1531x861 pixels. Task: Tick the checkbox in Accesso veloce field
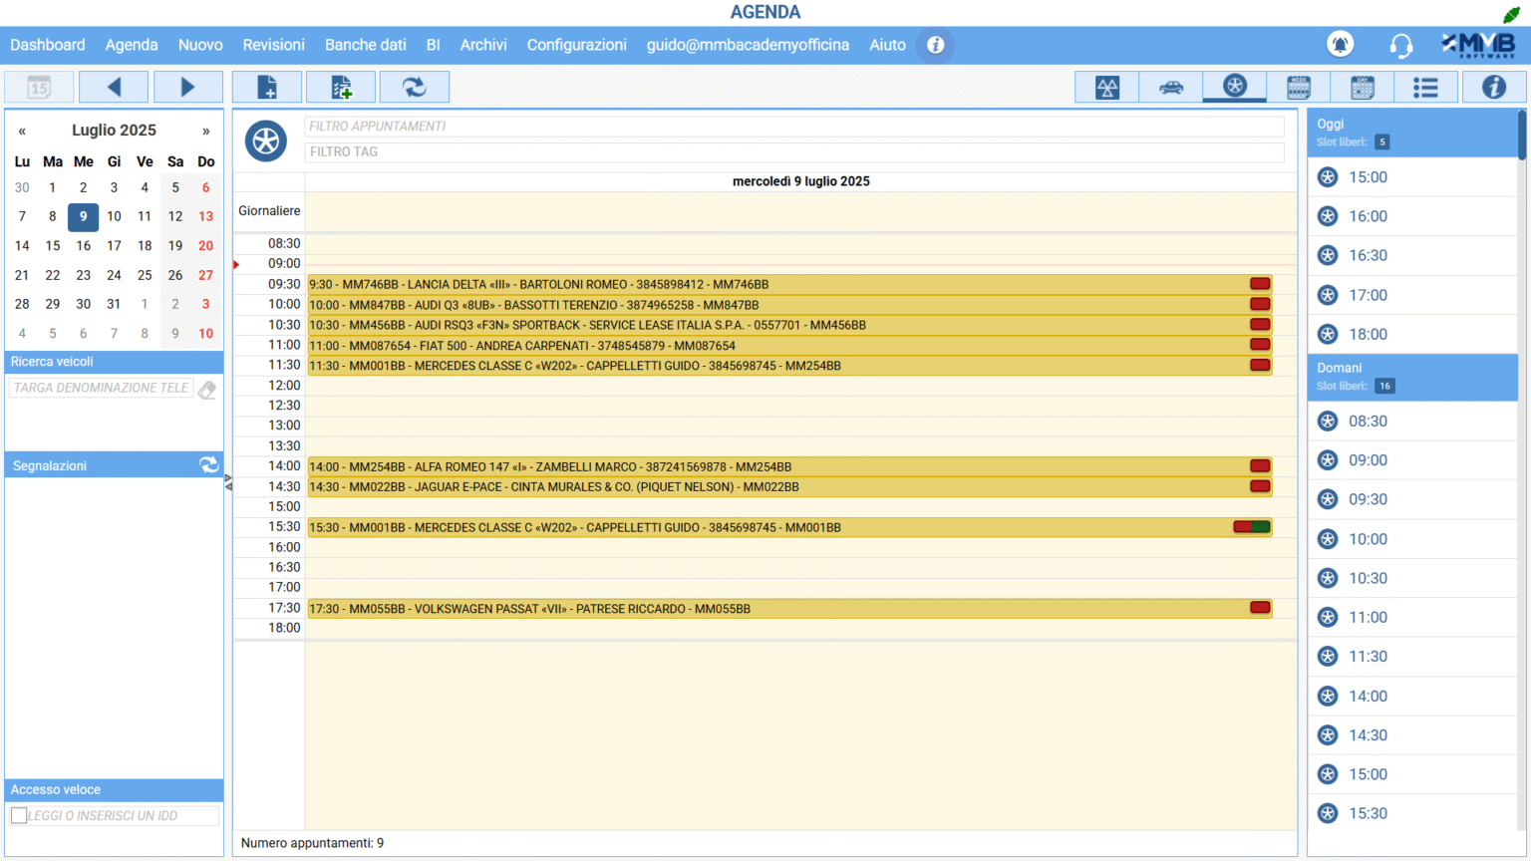point(19,815)
